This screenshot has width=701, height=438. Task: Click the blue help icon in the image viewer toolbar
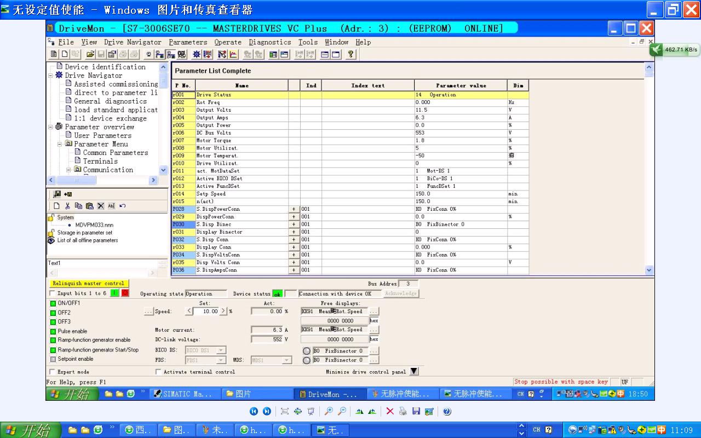[x=447, y=411]
